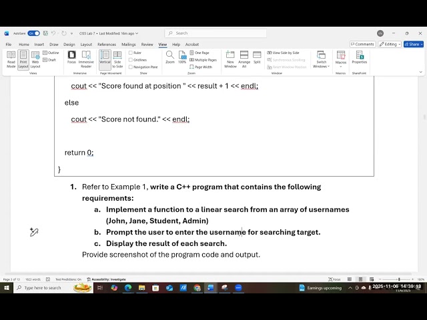Click View Side by Side

click(x=283, y=53)
